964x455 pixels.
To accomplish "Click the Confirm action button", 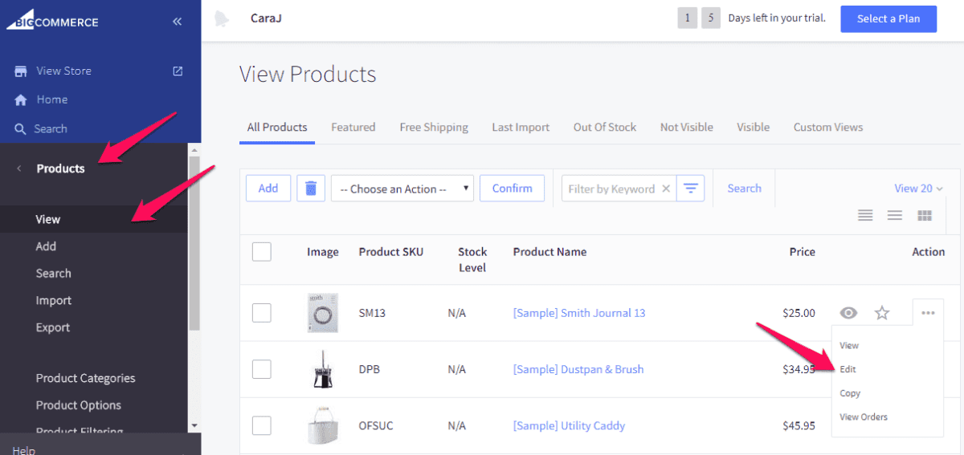I will (513, 189).
